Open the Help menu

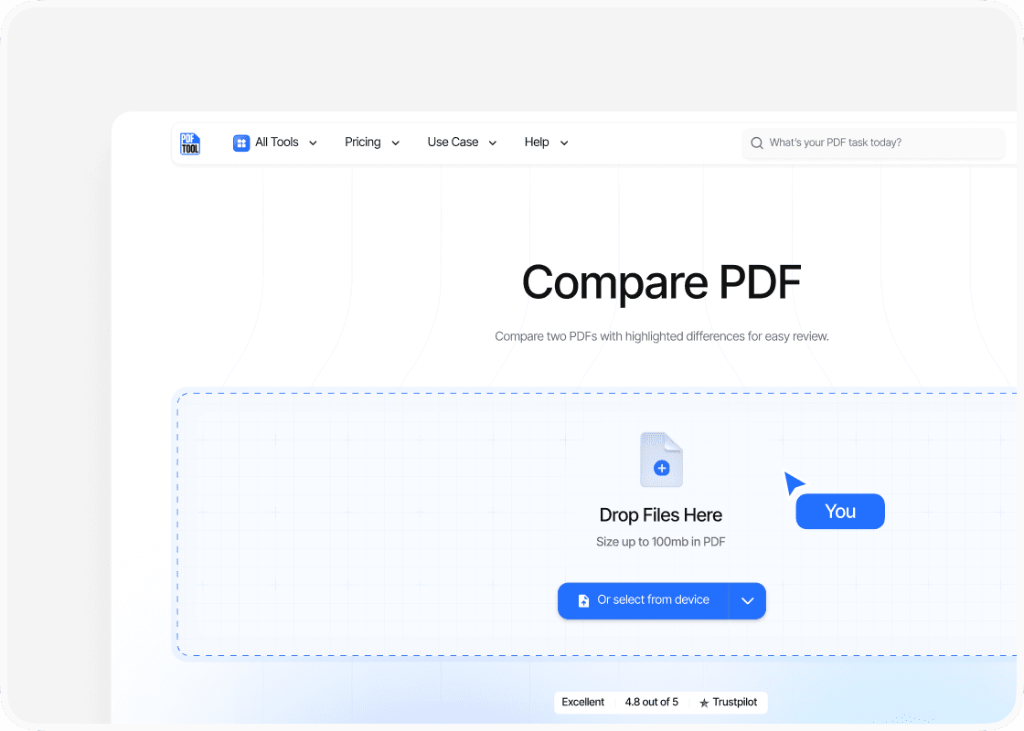[537, 143]
